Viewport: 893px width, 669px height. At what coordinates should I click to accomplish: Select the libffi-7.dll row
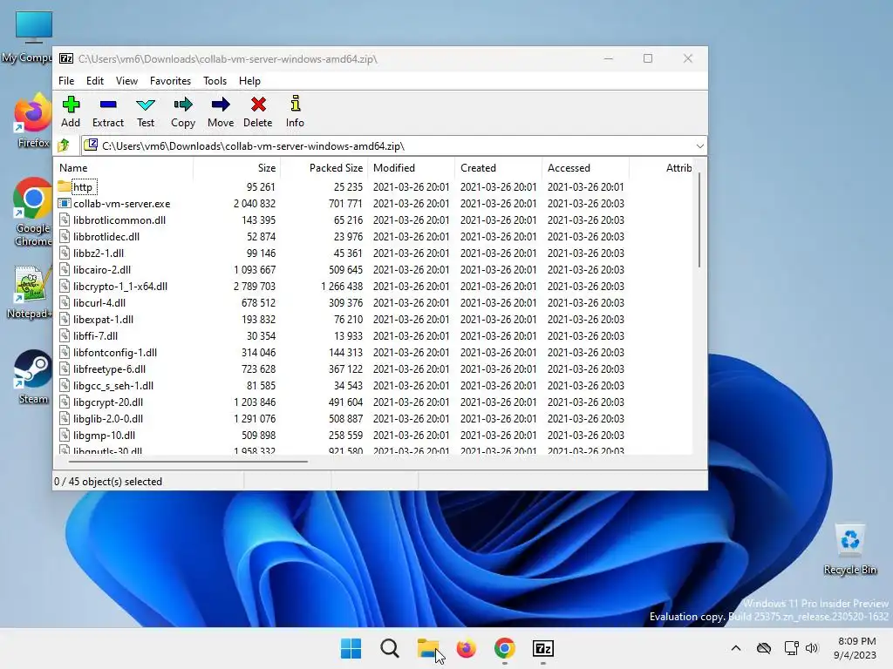[373, 335]
